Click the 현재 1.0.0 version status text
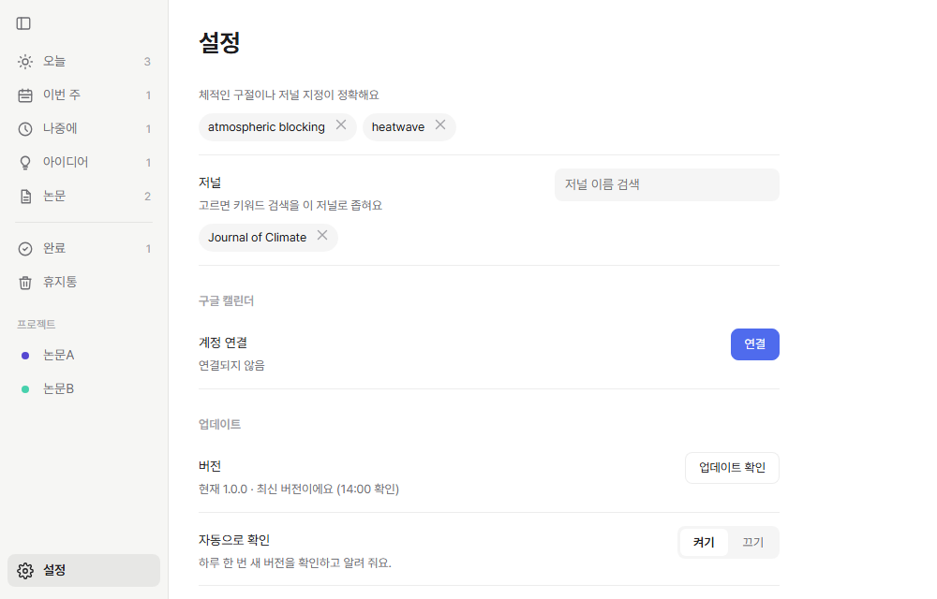The width and height of the screenshot is (937, 599). tap(299, 489)
